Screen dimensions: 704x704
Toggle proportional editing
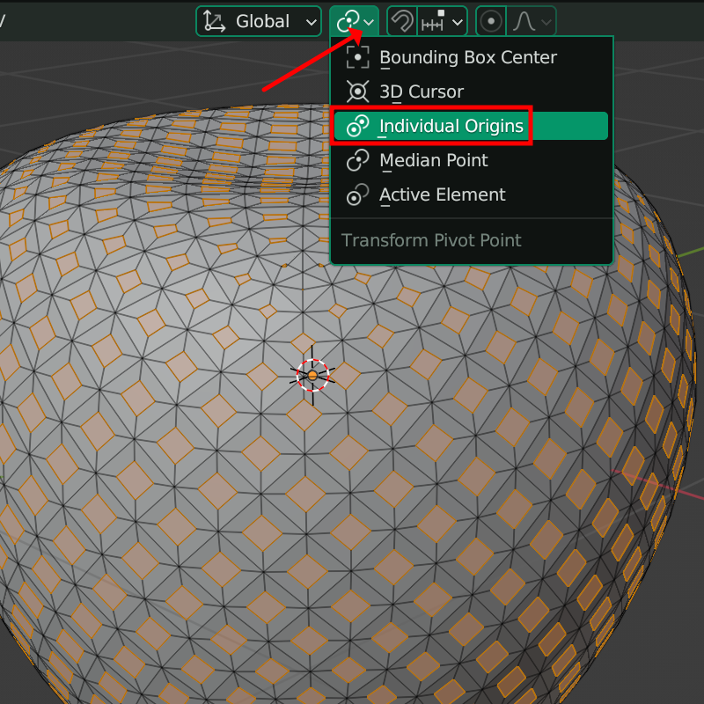(491, 21)
